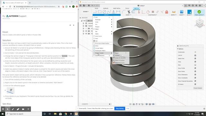Open the Modify dropdown menu
Screen dimensions: 206x116
point(128,15)
